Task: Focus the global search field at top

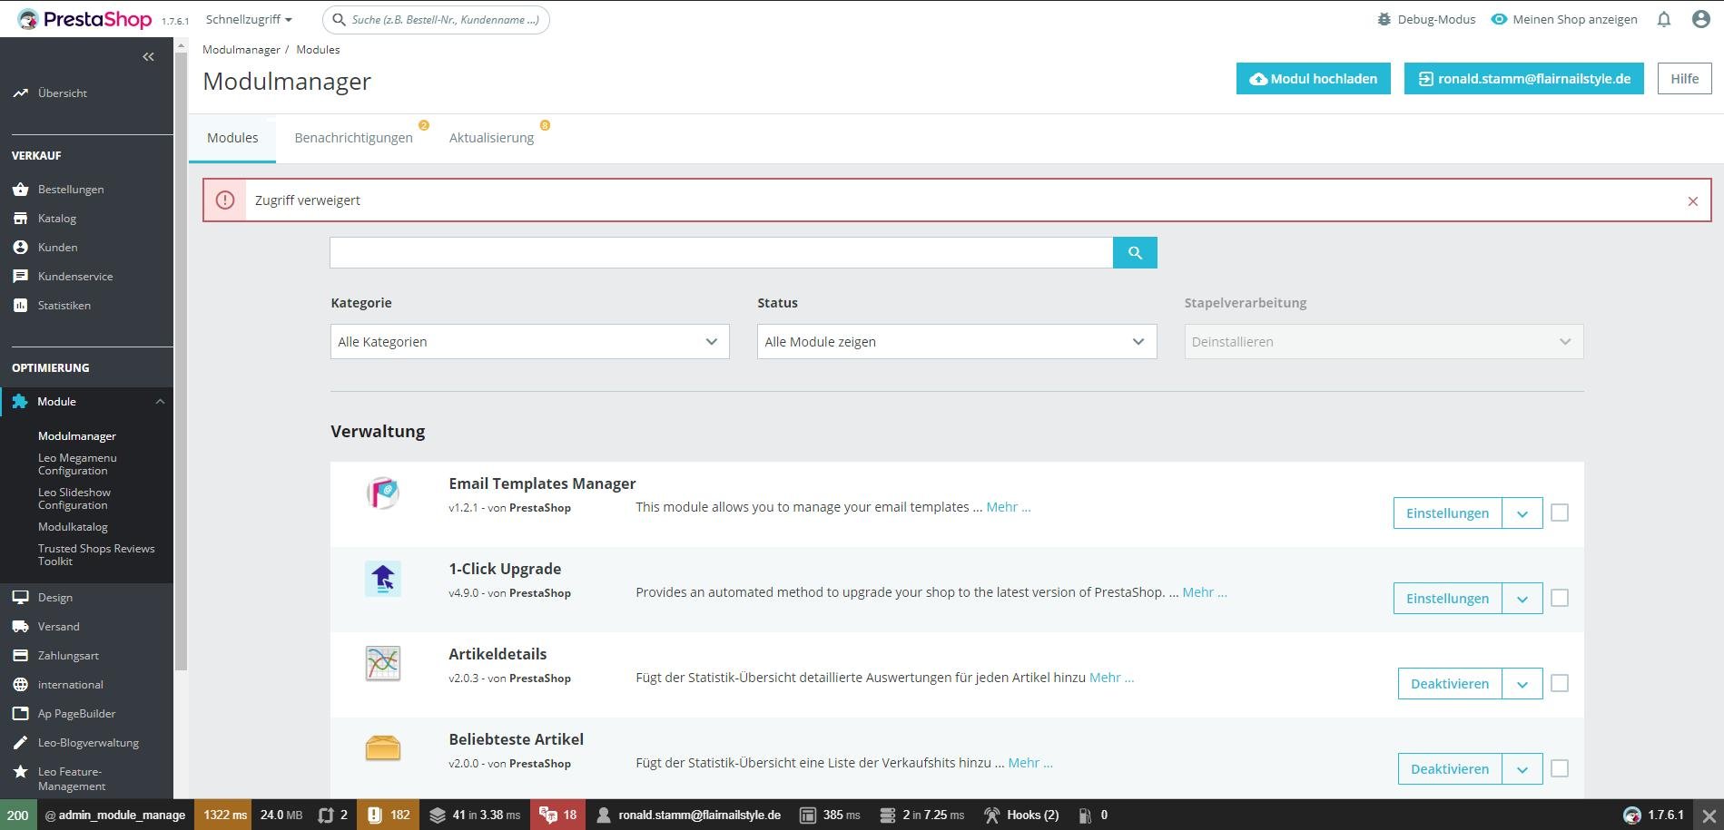Action: click(437, 19)
